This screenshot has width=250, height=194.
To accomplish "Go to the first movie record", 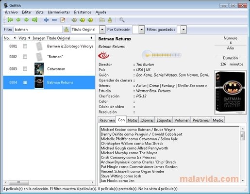I will click(10, 20).
